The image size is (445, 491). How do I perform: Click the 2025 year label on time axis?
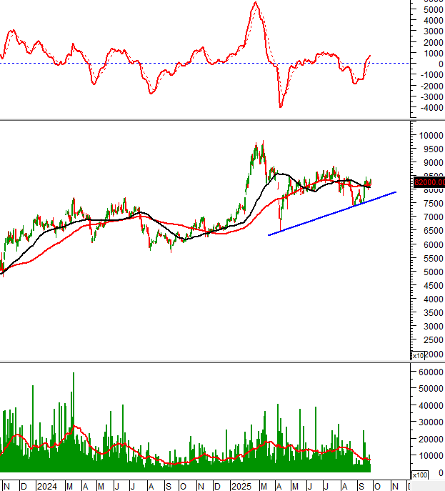(x=240, y=486)
